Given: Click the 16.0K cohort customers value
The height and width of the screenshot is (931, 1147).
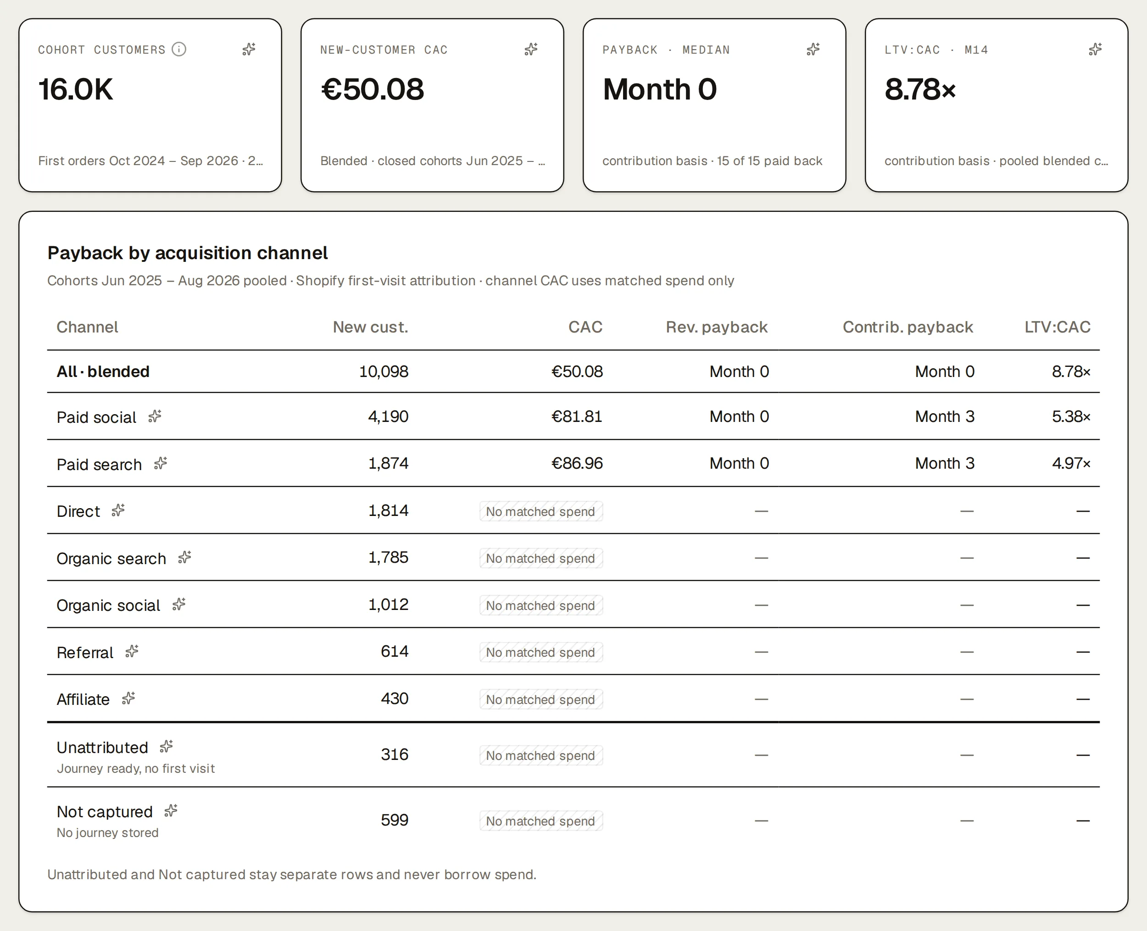Looking at the screenshot, I should click(x=76, y=89).
